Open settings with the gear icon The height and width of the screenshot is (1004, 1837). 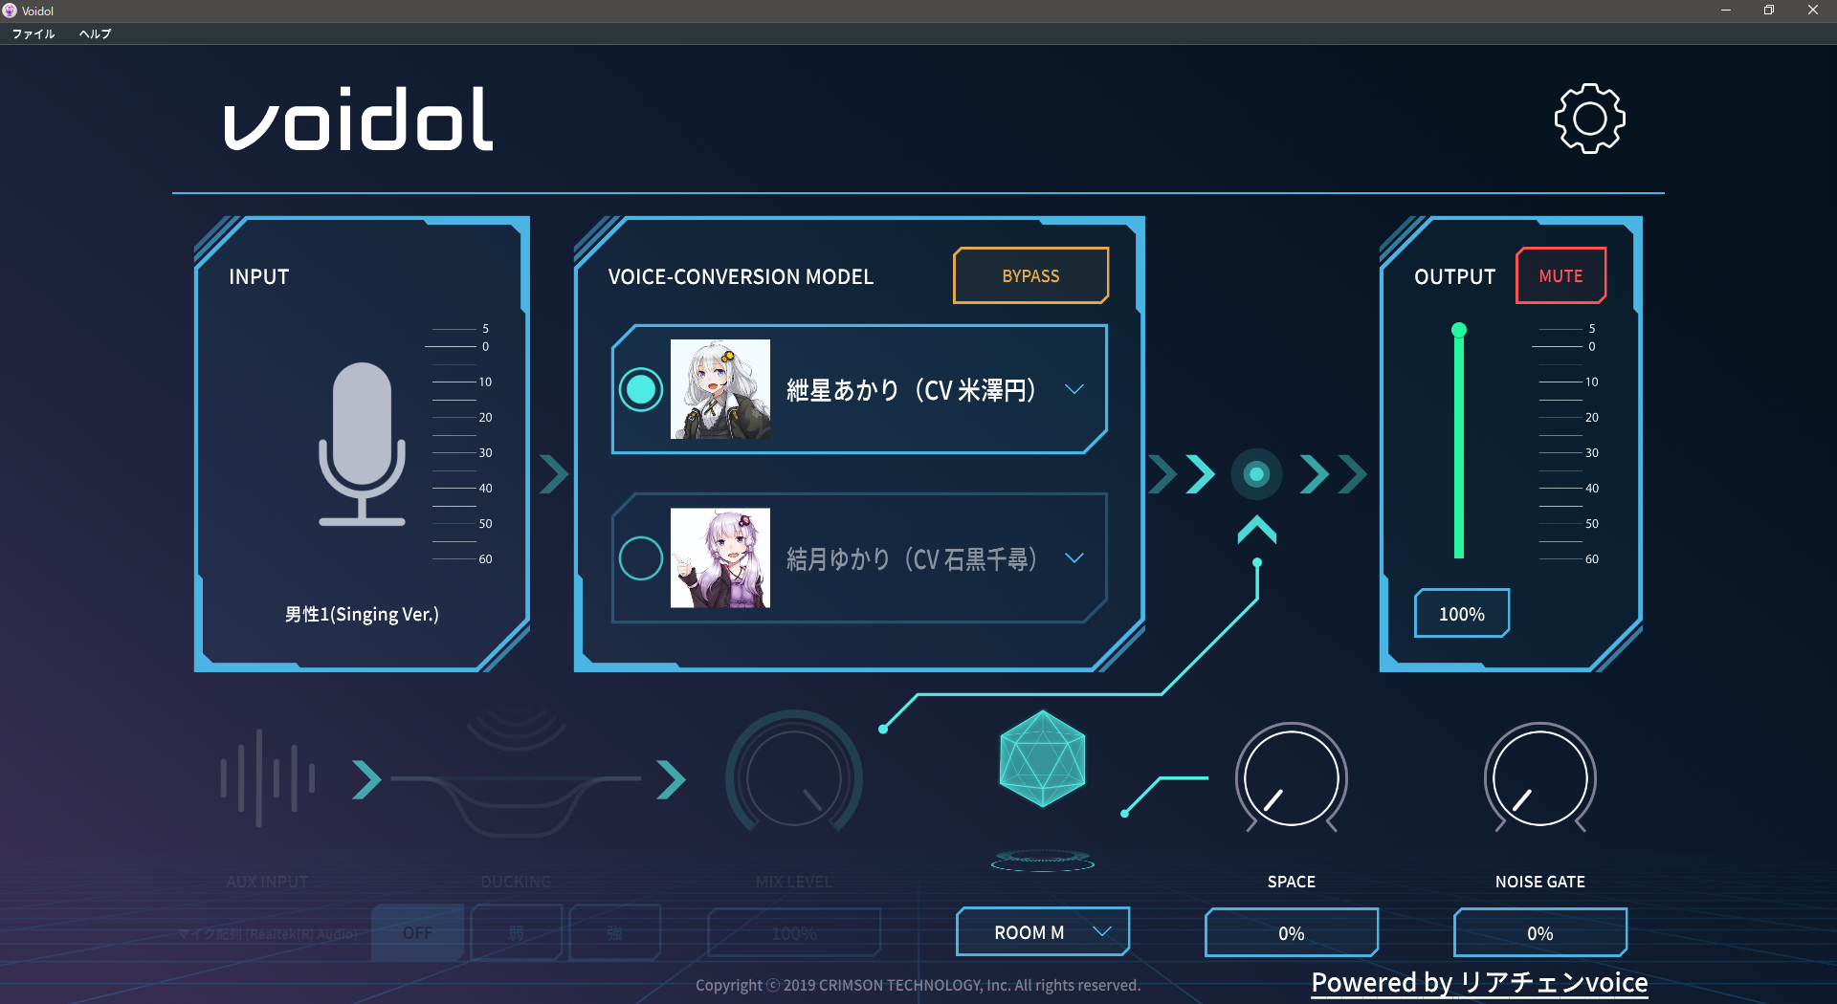pos(1589,119)
